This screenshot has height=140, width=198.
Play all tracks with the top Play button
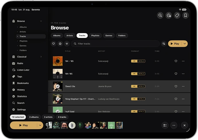pyautogui.click(x=175, y=44)
